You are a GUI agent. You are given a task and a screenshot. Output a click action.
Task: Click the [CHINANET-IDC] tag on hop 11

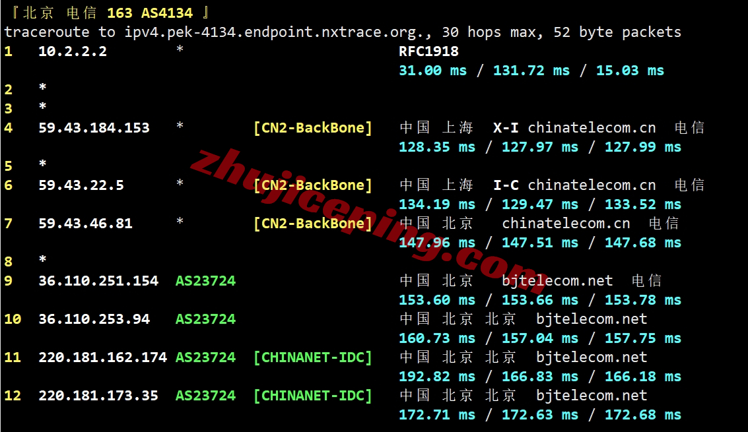(x=313, y=357)
